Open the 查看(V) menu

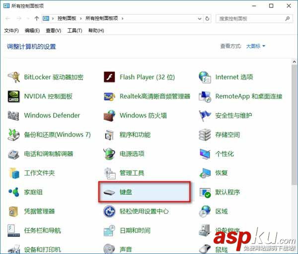[x=54, y=31]
